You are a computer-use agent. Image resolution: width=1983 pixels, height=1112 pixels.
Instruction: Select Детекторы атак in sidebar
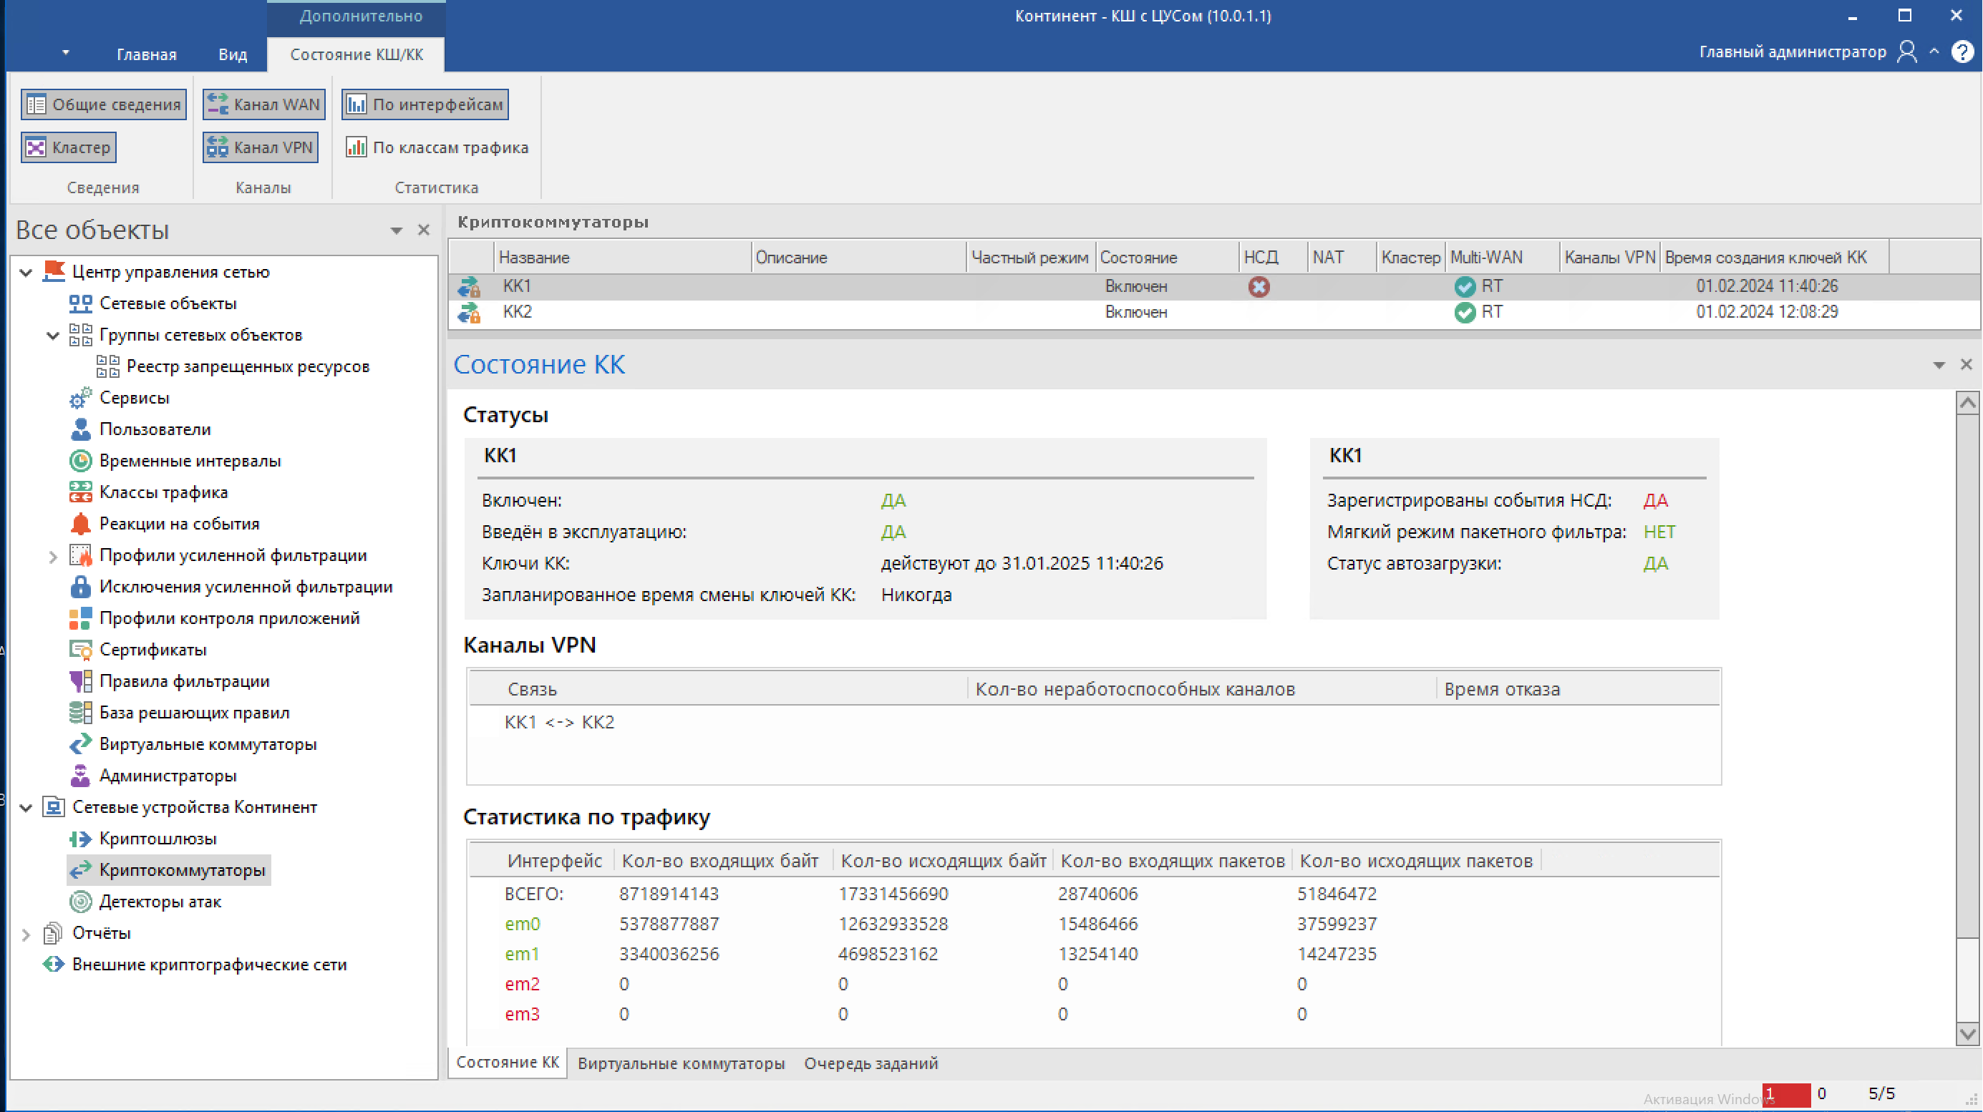[x=160, y=901]
